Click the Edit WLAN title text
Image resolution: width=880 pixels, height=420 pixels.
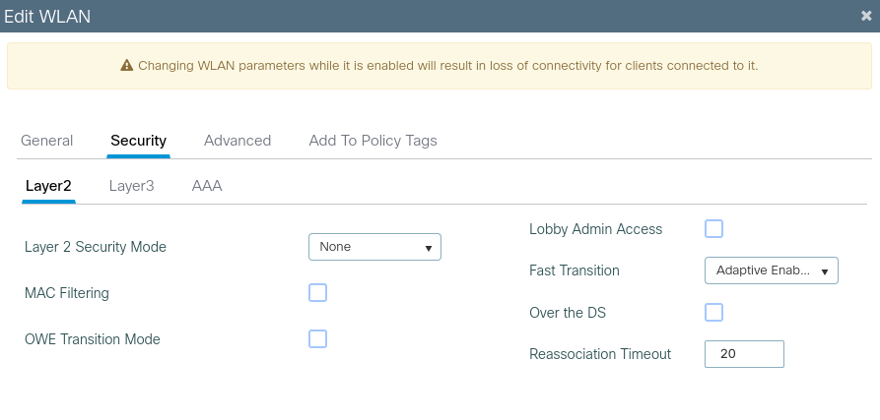48,16
